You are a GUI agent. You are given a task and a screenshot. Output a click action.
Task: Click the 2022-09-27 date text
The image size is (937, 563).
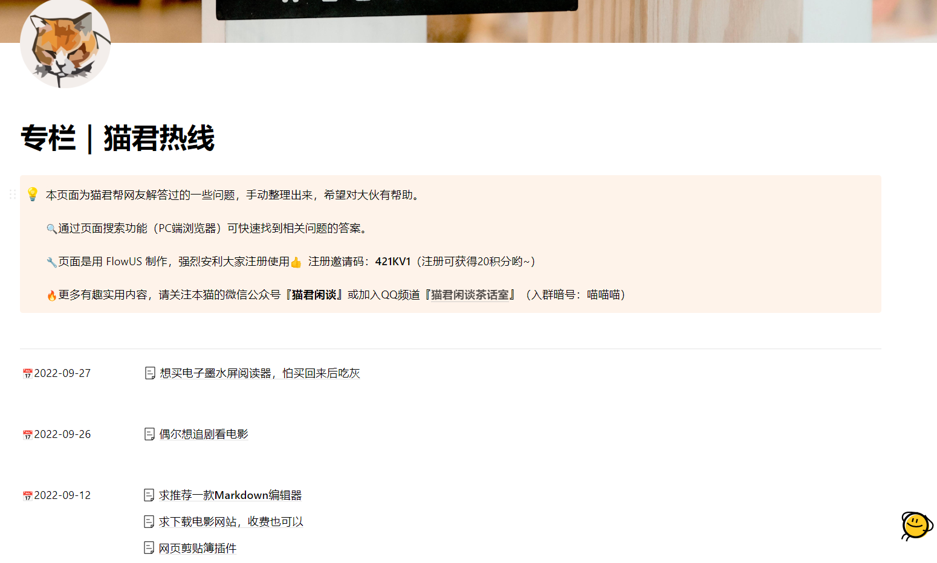click(62, 373)
